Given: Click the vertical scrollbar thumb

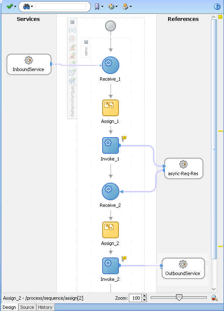Looking at the screenshot, I should 214,139.
